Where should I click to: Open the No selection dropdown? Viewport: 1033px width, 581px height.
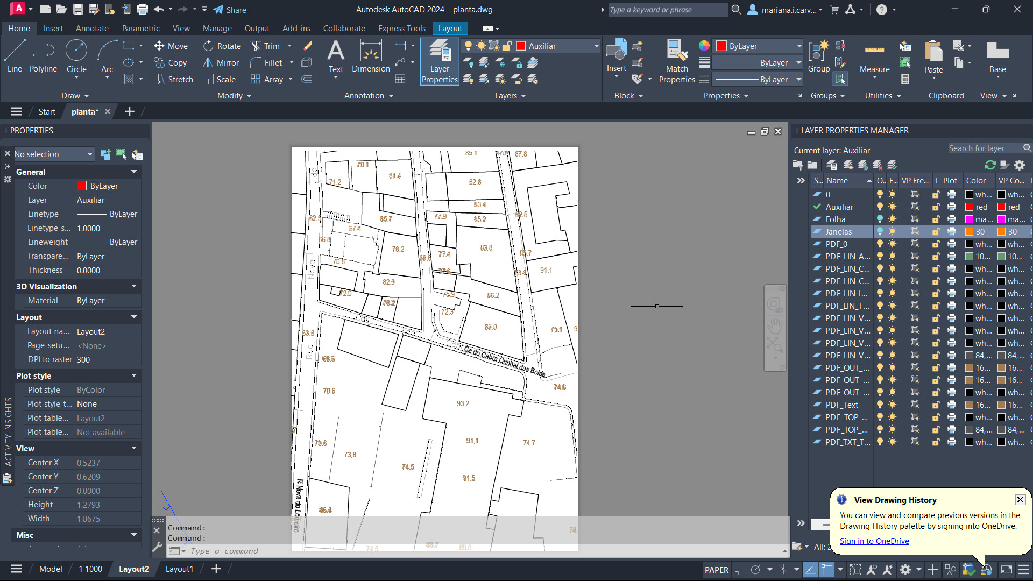click(x=54, y=154)
